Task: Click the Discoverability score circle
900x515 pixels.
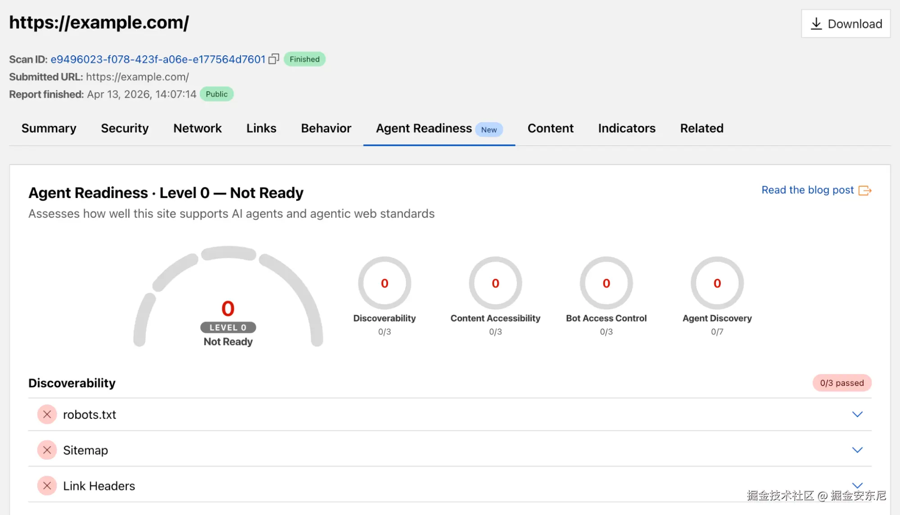Action: coord(384,283)
